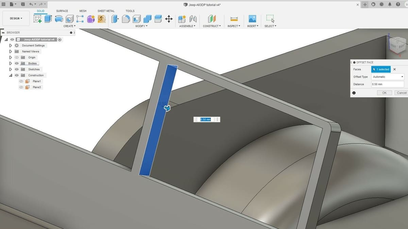The height and width of the screenshot is (229, 408).
Task: Expand the Sketches node
Action: coord(11,69)
